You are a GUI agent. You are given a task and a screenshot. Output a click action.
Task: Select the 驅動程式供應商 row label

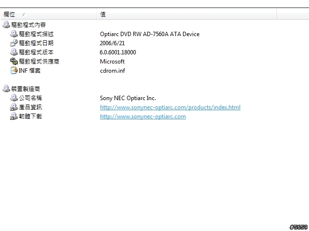pos(39,62)
